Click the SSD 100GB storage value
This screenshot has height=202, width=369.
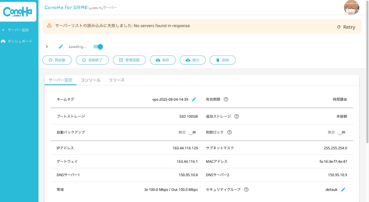tap(188, 116)
